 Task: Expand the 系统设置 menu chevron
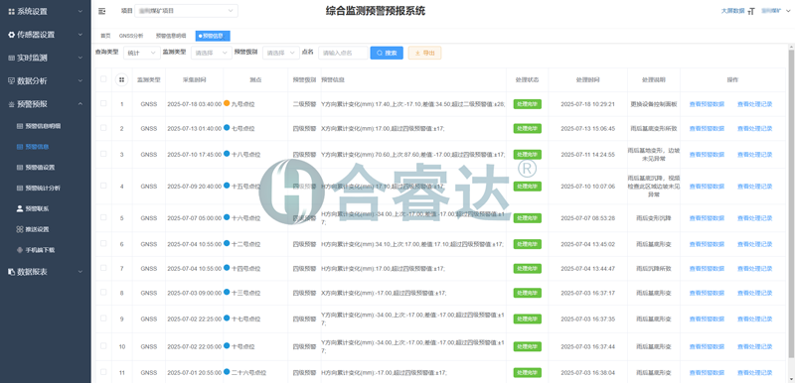coord(80,11)
